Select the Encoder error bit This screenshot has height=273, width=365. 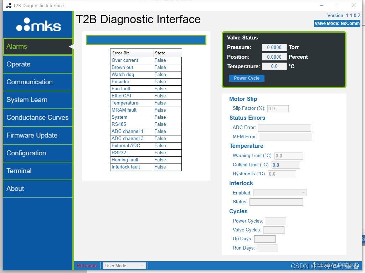click(146, 82)
